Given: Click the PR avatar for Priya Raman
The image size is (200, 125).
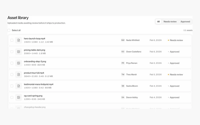Looking at the screenshot, I should [x=123, y=63].
